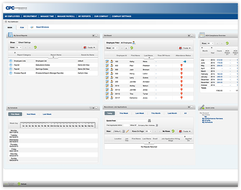Open the Company Main Address dropdown
241x190 pixels.
(x=148, y=125)
